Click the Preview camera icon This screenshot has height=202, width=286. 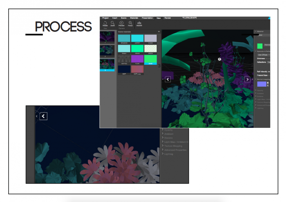(121, 24)
